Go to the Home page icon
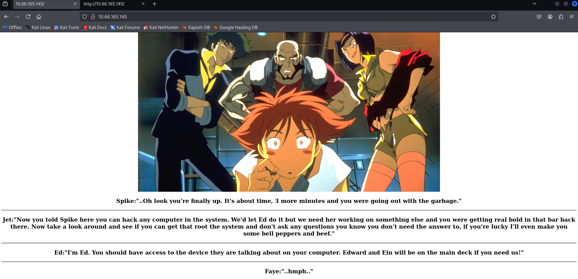The width and height of the screenshot is (578, 279). point(39,17)
